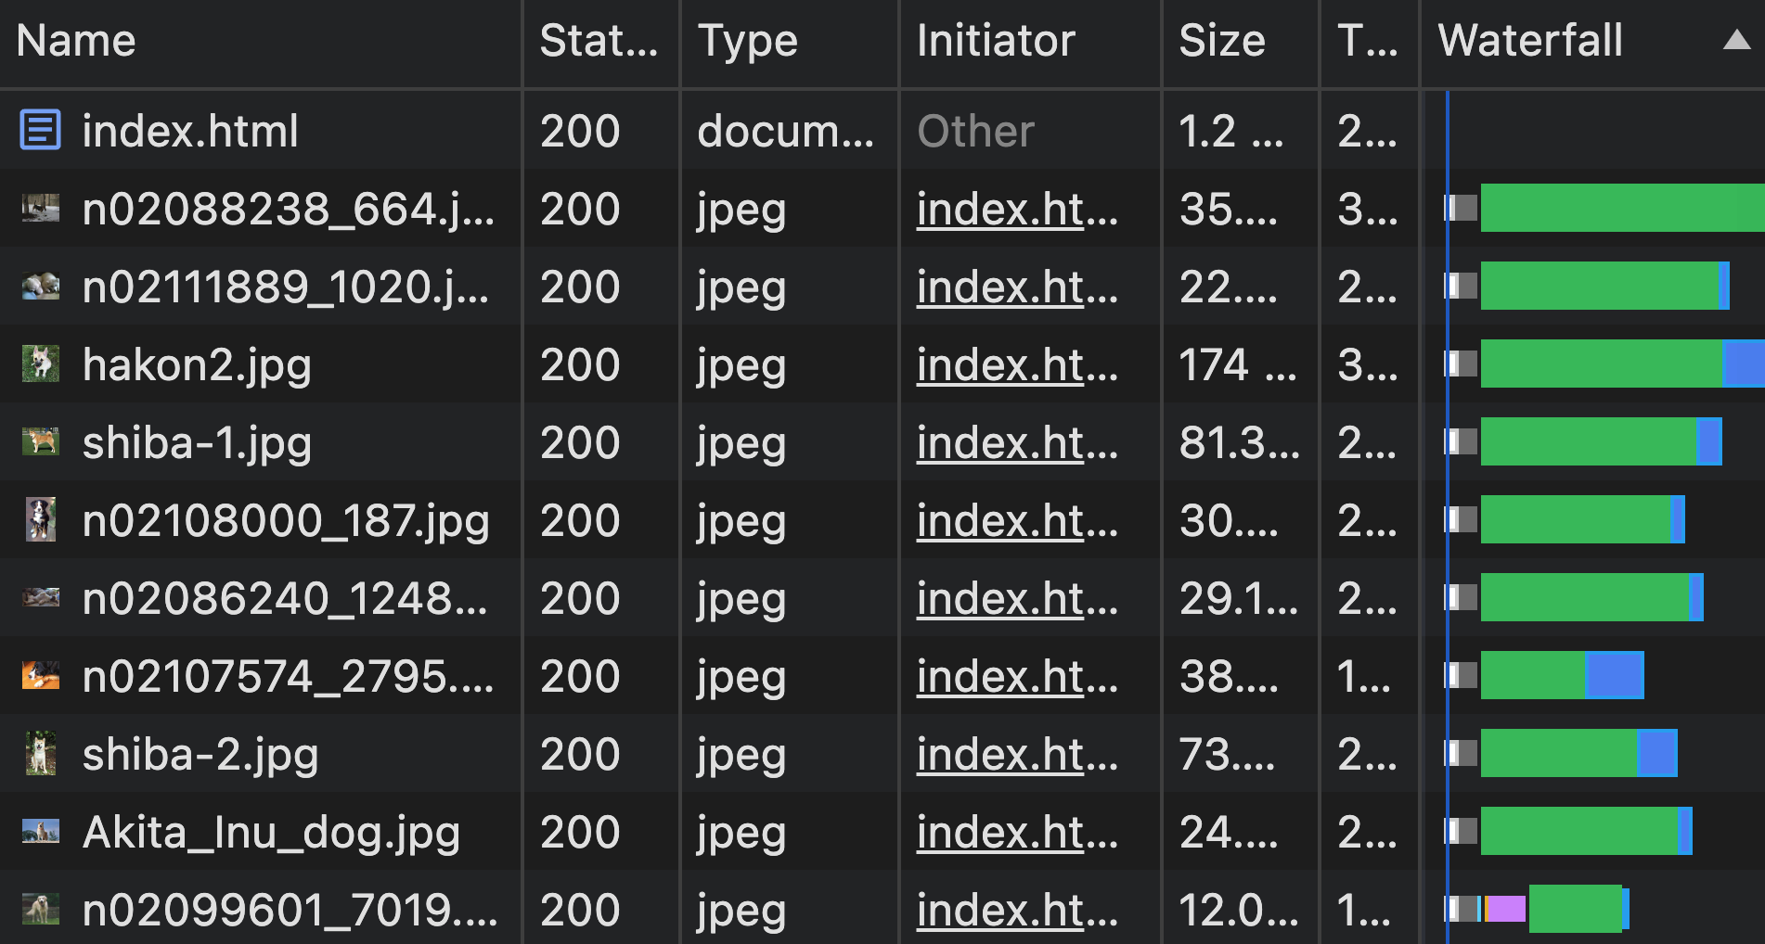Click the Akita_Inu_dog.jpg thumbnail icon
This screenshot has height=944, width=1765.
point(39,832)
